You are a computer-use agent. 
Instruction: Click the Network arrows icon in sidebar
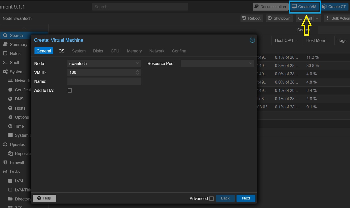(x=10, y=81)
